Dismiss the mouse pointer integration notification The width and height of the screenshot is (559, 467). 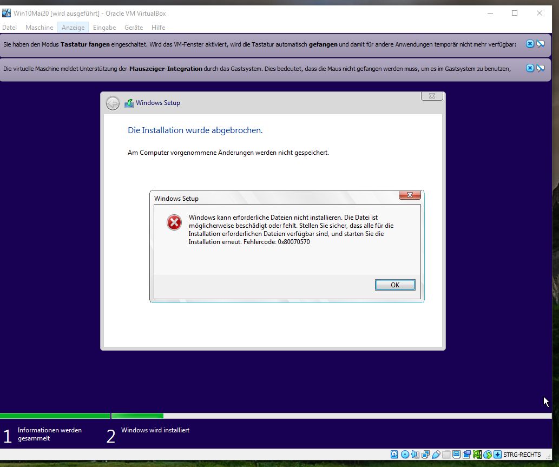[x=529, y=68]
